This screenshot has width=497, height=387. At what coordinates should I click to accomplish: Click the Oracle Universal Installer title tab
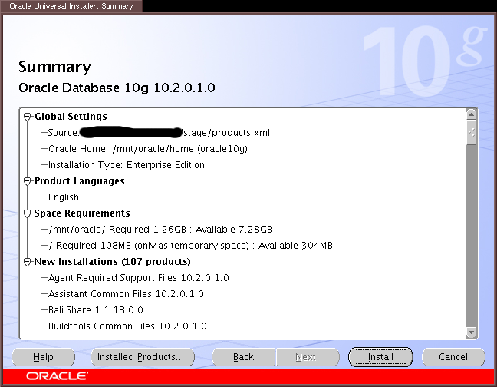point(71,6)
